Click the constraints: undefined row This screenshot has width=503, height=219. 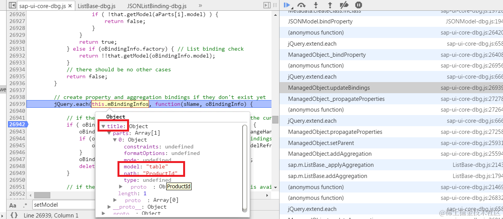pos(159,147)
